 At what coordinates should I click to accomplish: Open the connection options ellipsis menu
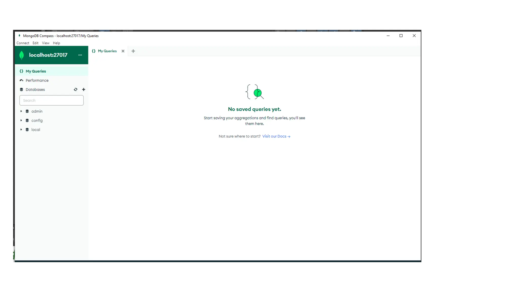[x=80, y=55]
